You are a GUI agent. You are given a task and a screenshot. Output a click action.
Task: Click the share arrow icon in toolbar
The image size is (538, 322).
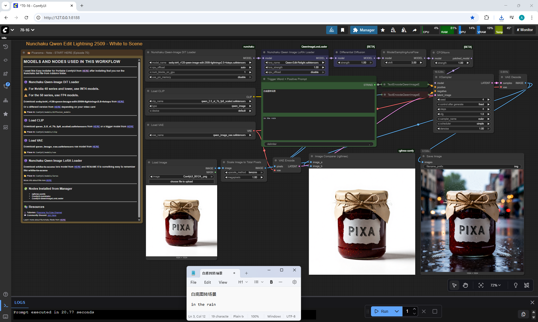(415, 30)
